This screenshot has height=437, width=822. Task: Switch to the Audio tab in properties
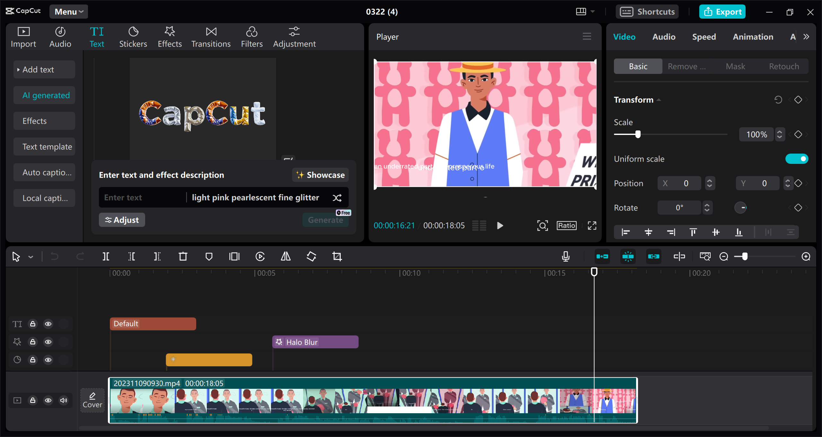664,36
